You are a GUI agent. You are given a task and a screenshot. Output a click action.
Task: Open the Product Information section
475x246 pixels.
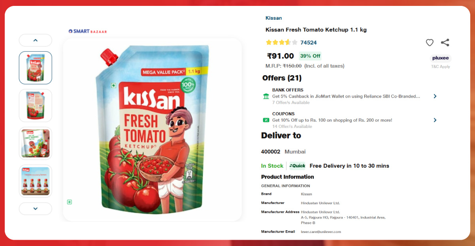click(287, 176)
